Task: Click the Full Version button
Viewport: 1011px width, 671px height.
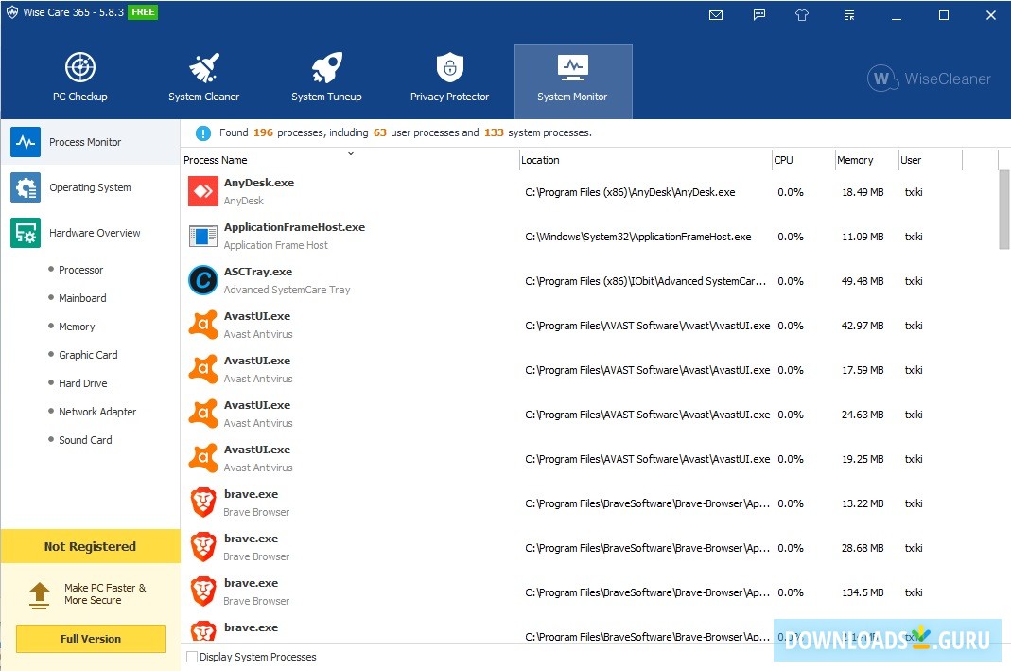Action: 90,639
